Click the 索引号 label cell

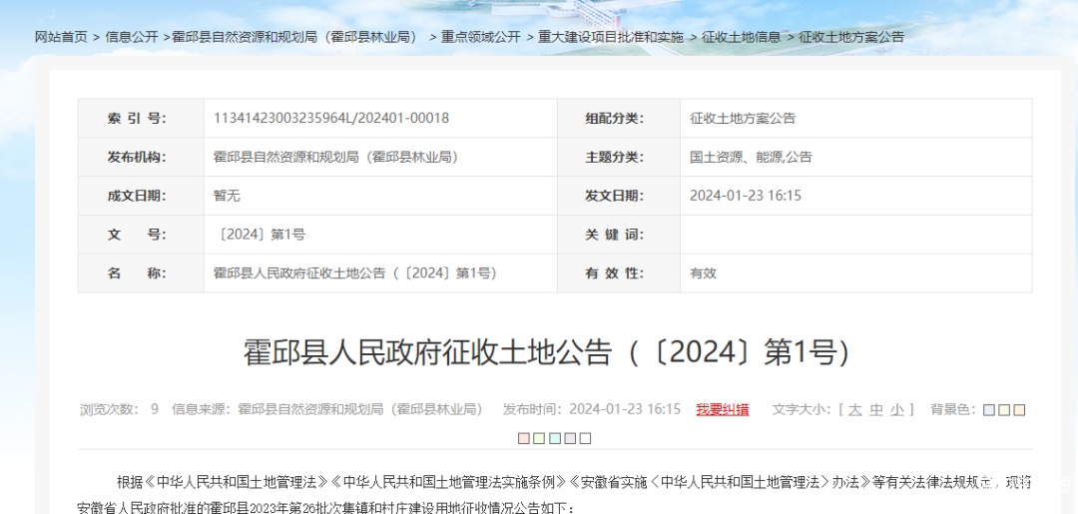pos(141,118)
